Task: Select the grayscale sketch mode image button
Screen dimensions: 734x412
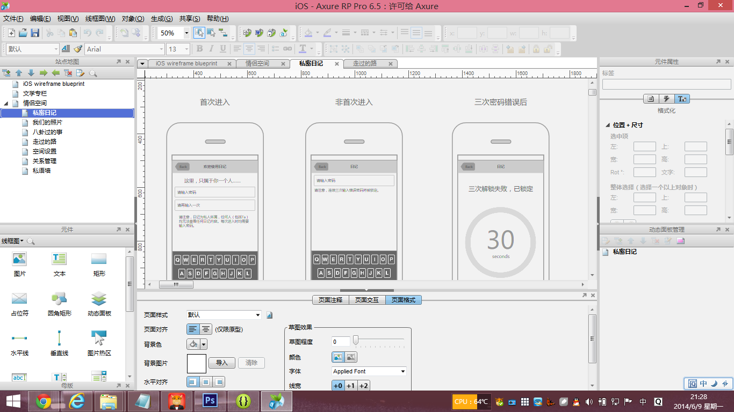Action: [x=351, y=357]
